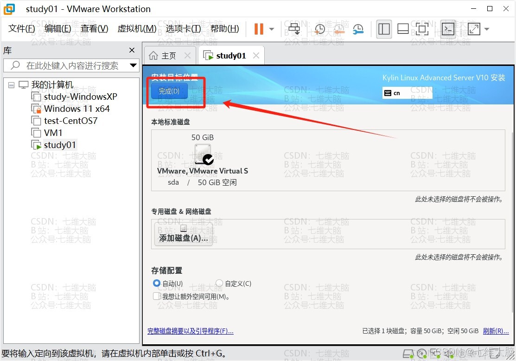Click the 刷新(R)... refresh link
This screenshot has width=516, height=361.
coord(496,331)
